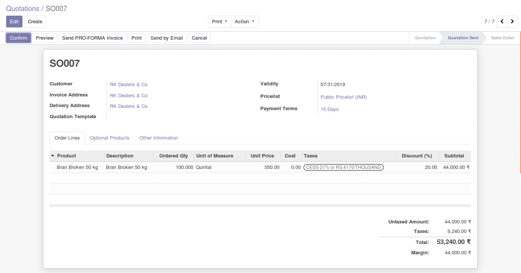Preview the quotation

45,38
